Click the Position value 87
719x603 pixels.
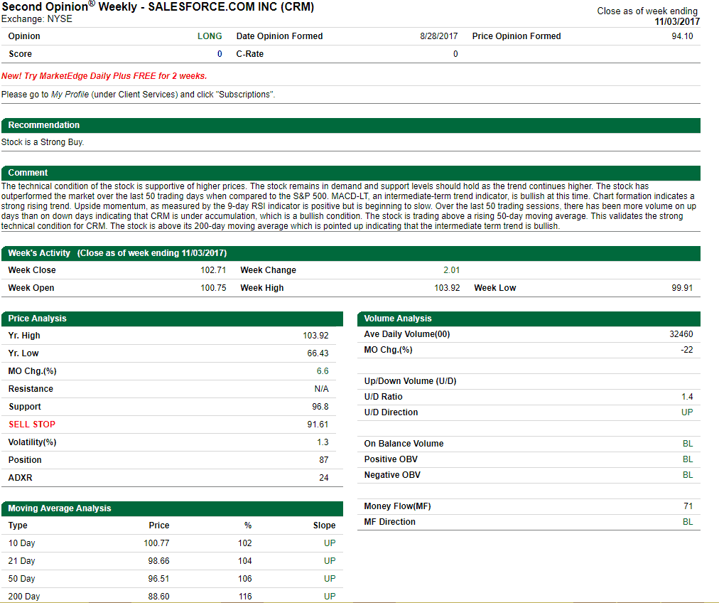tap(324, 460)
